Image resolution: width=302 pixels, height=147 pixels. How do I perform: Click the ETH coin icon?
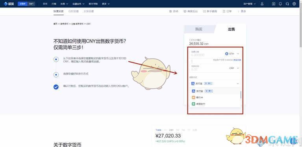click(x=227, y=54)
